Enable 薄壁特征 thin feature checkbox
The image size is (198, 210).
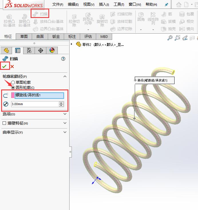4,123
